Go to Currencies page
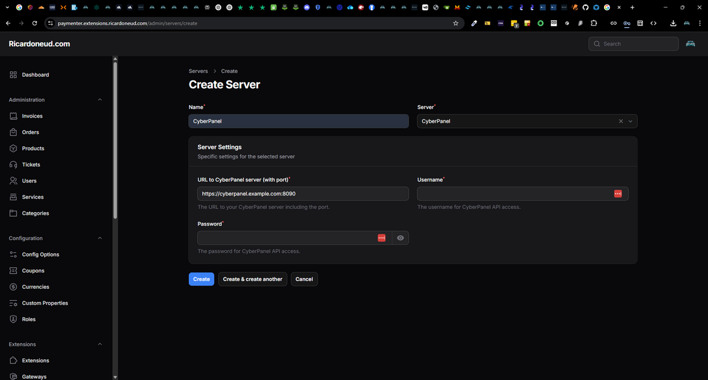The image size is (708, 380). [35, 287]
